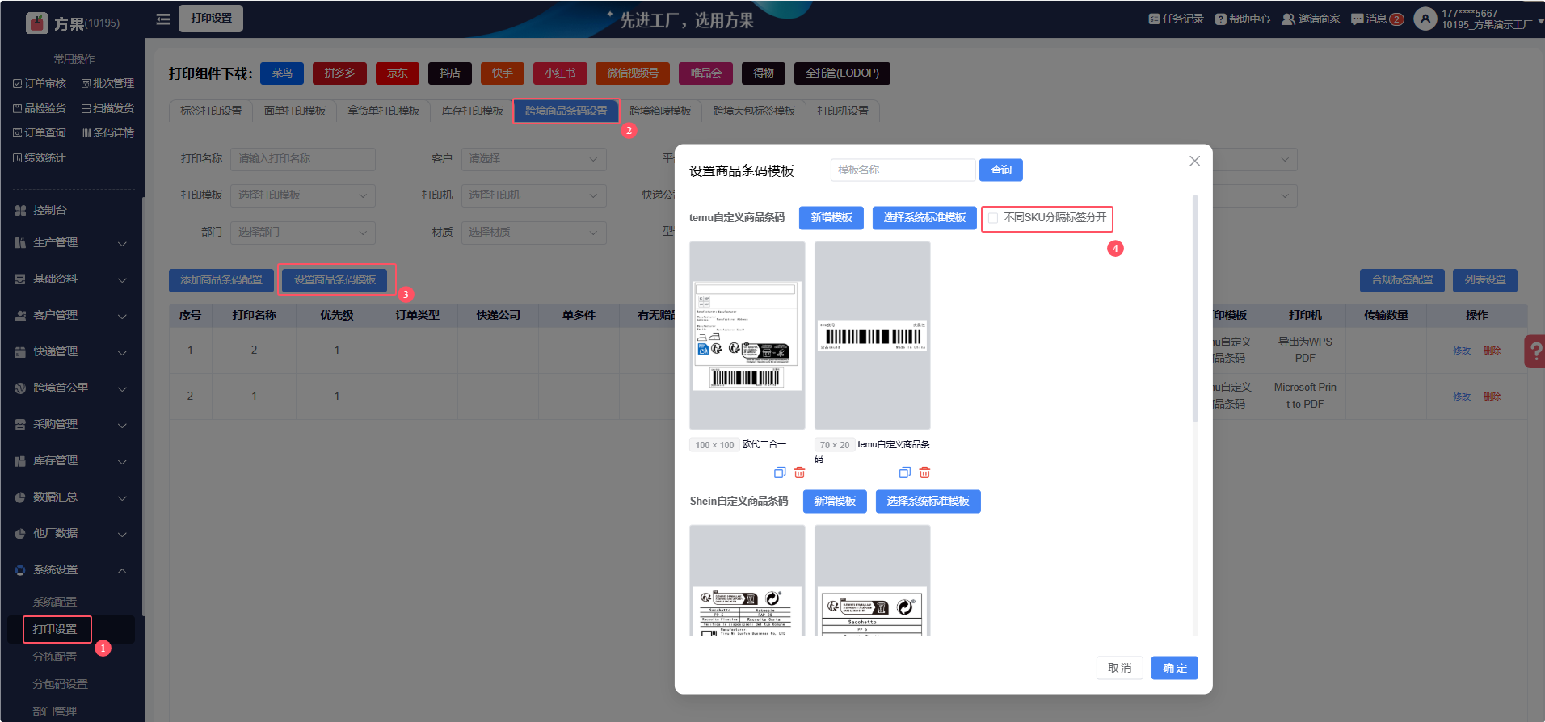This screenshot has width=1545, height=722.
Task: Switch to 跨境箱唛模板 tab
Action: pyautogui.click(x=660, y=111)
